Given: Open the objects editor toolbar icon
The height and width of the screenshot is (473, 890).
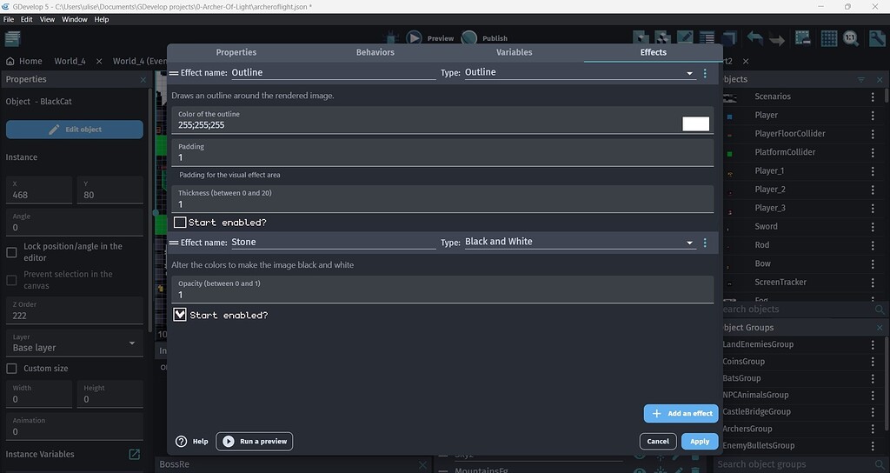Looking at the screenshot, I should click(641, 38).
